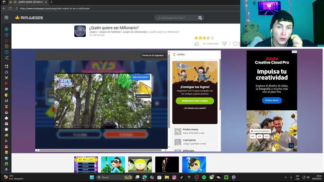Open the Pac-Man classic games sidebar icon

7,95
